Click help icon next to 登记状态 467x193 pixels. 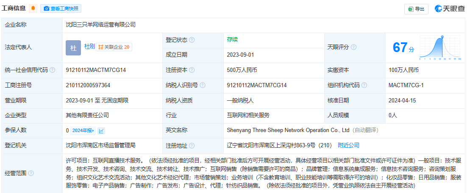(x=192, y=40)
